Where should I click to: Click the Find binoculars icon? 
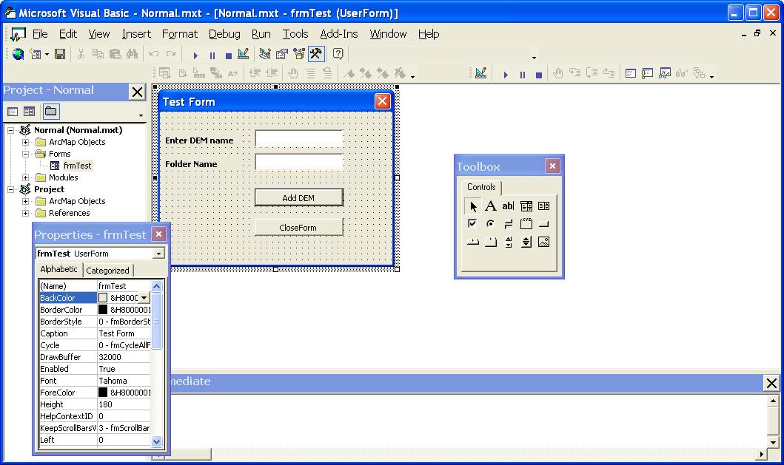pyautogui.click(x=132, y=54)
